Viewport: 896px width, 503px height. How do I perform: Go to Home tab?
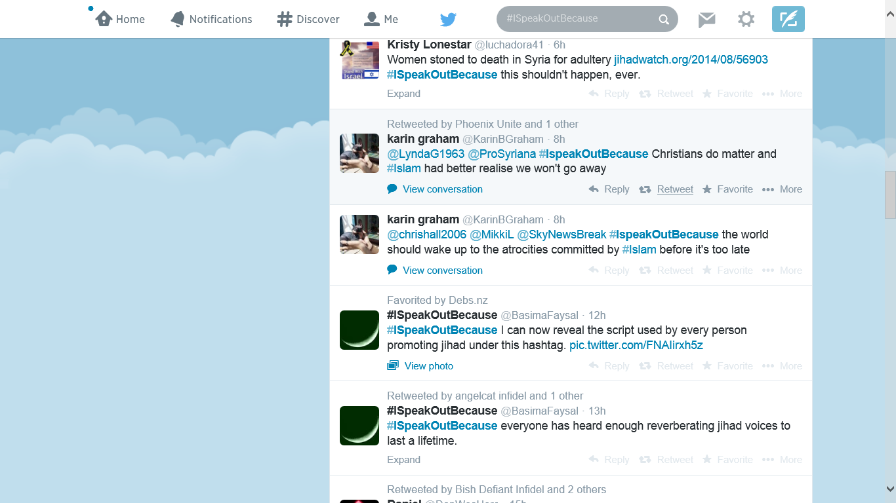pyautogui.click(x=120, y=19)
